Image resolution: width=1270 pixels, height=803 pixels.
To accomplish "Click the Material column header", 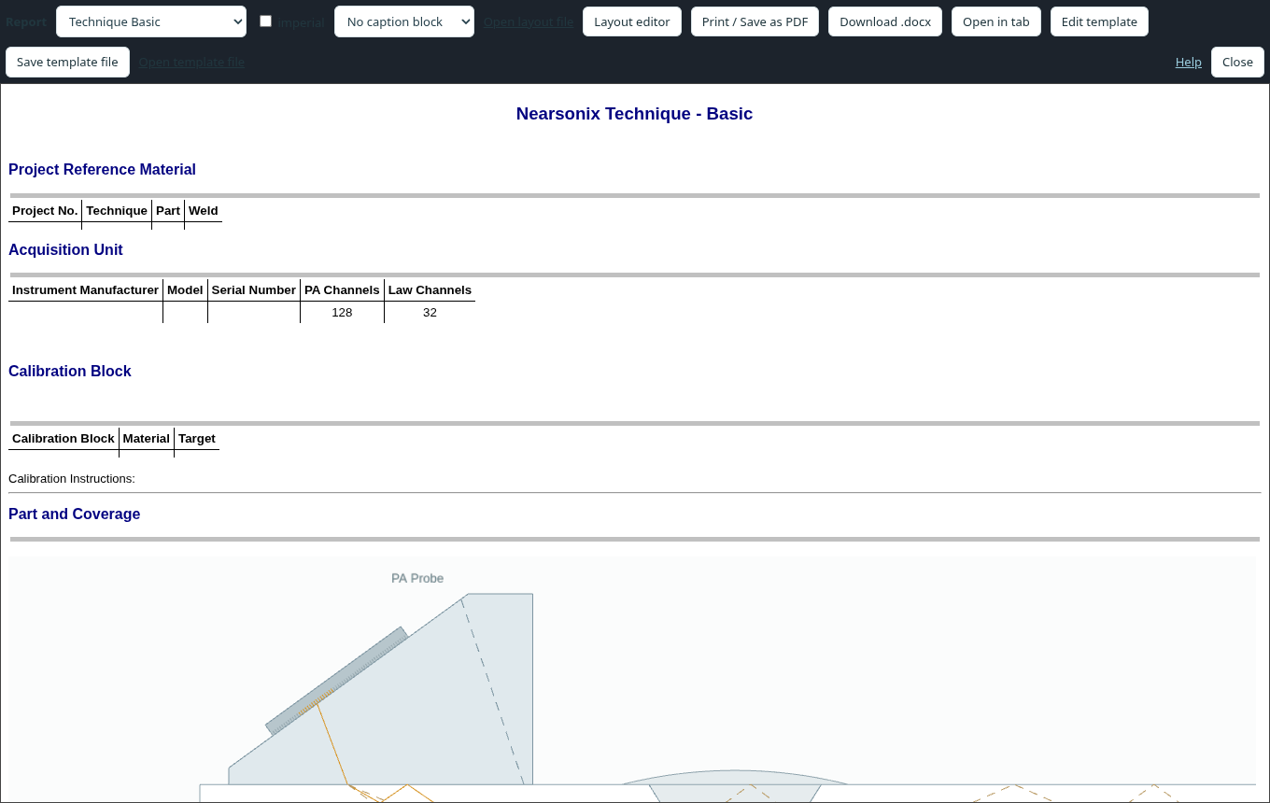I will point(147,439).
